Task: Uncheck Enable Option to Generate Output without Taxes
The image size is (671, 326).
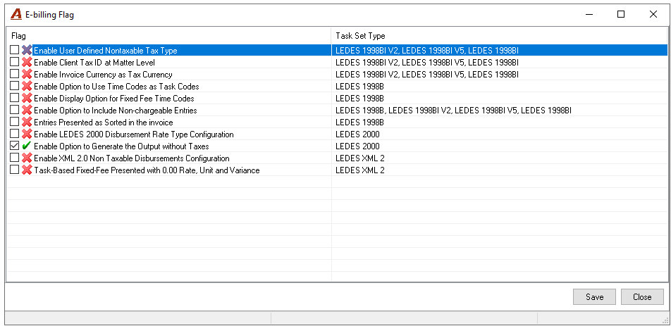Action: click(15, 146)
